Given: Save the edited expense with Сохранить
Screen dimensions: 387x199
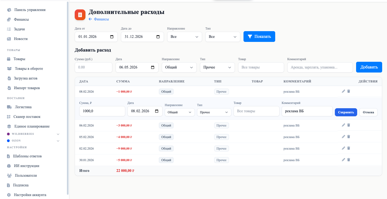Looking at the screenshot, I should [346, 112].
